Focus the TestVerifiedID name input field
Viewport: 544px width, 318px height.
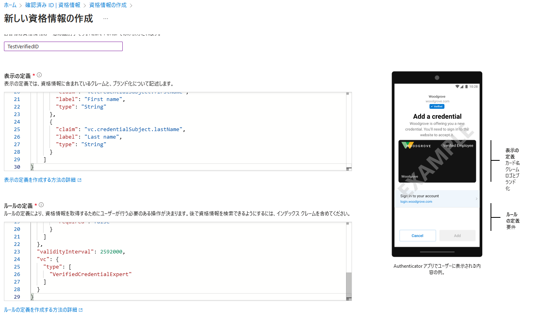[63, 46]
